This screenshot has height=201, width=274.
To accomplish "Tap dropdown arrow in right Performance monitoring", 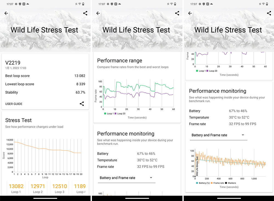I will (x=243, y=135).
